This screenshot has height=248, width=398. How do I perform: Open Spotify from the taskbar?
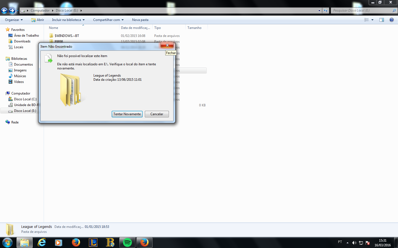click(127, 243)
